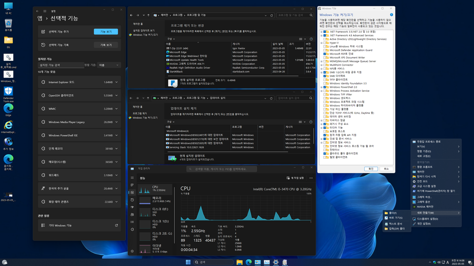This screenshot has width=474, height=266.
Task: Toggle Windows 샌드박스 checkbox
Action: pyautogui.click(x=325, y=98)
